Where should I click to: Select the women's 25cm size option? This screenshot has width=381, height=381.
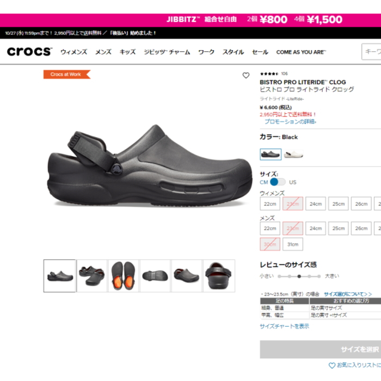click(339, 204)
